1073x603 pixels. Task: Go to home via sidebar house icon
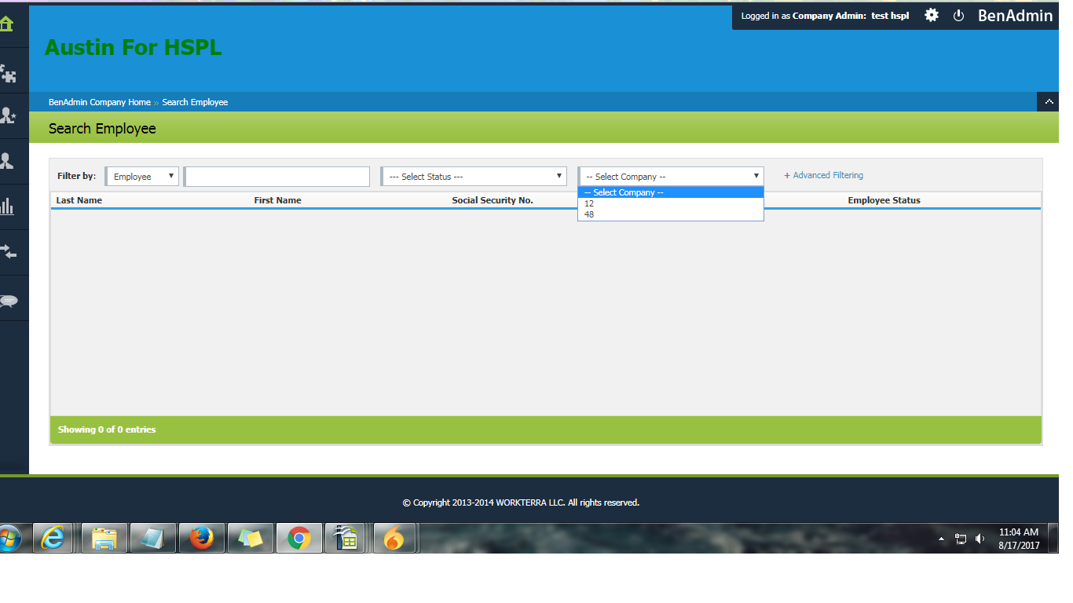[x=7, y=24]
